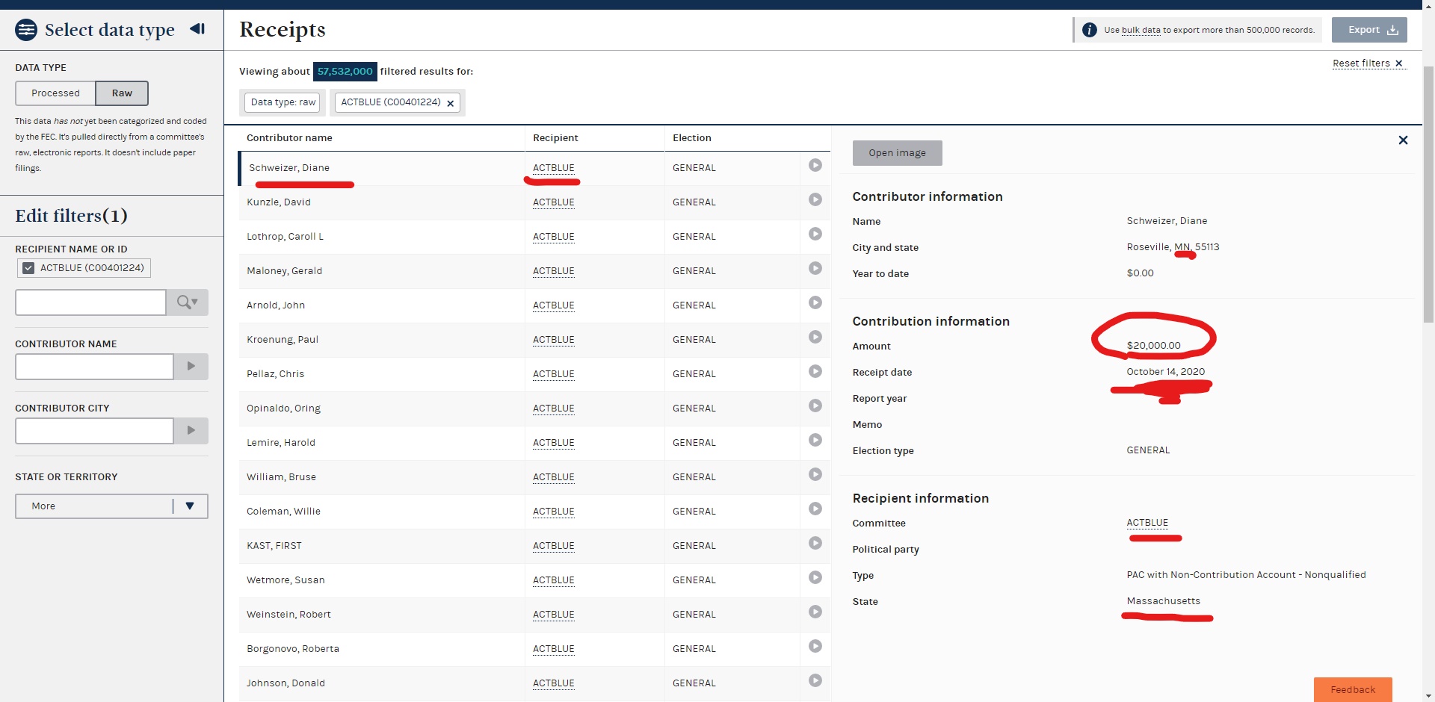Expand details arrow for Weinstein, Robert row
This screenshot has width=1435, height=702.
click(815, 612)
